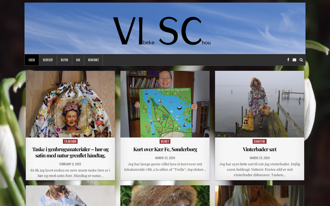This screenshot has width=330, height=206.
Task: Go to the HJEM menu item
Action: [x=32, y=60]
